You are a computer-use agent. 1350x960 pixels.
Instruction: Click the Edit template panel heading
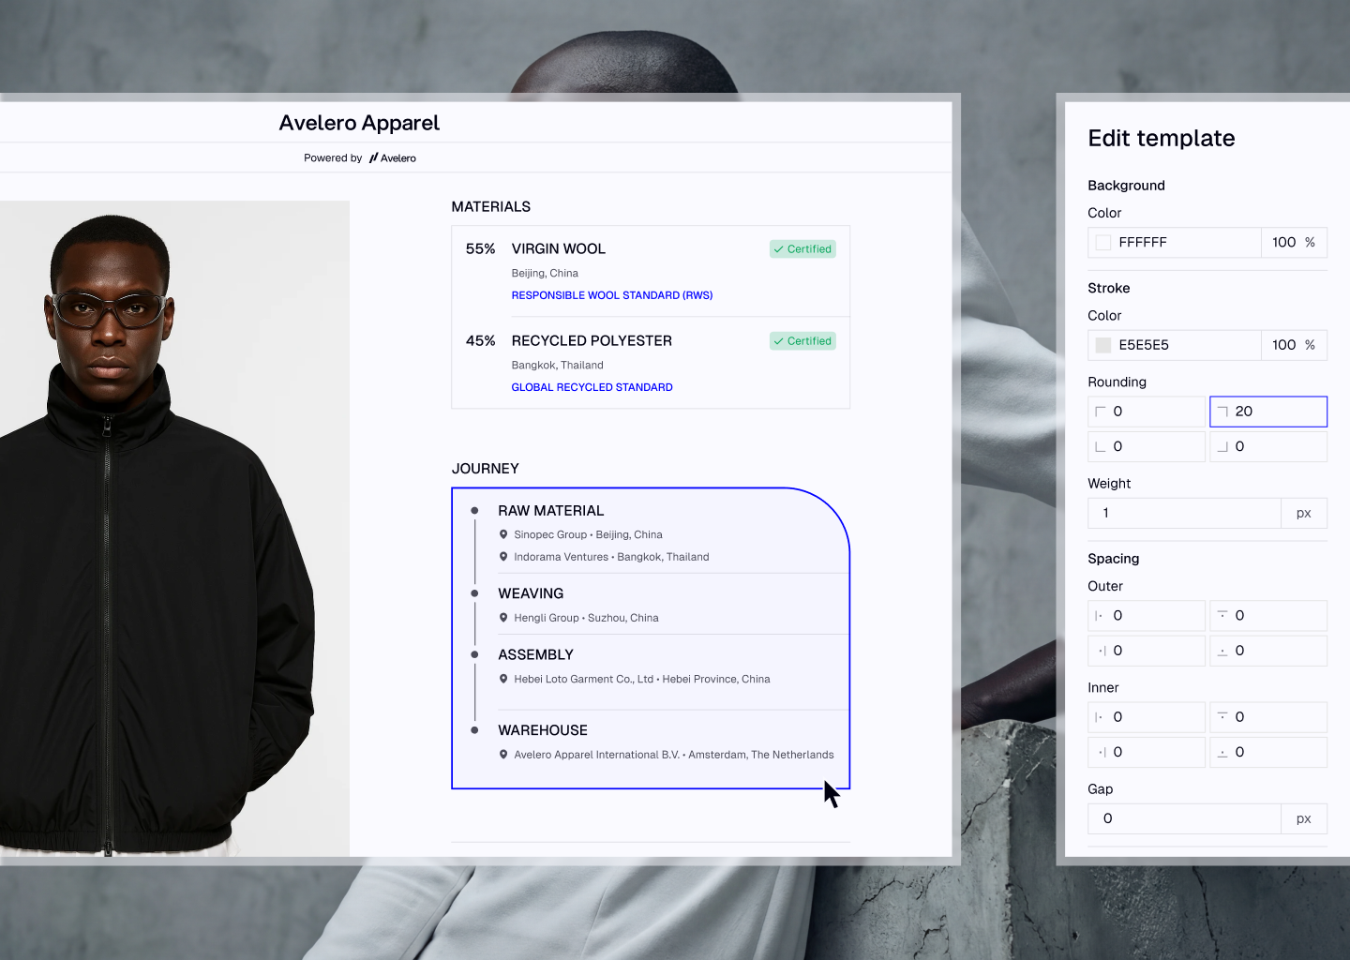pos(1162,139)
